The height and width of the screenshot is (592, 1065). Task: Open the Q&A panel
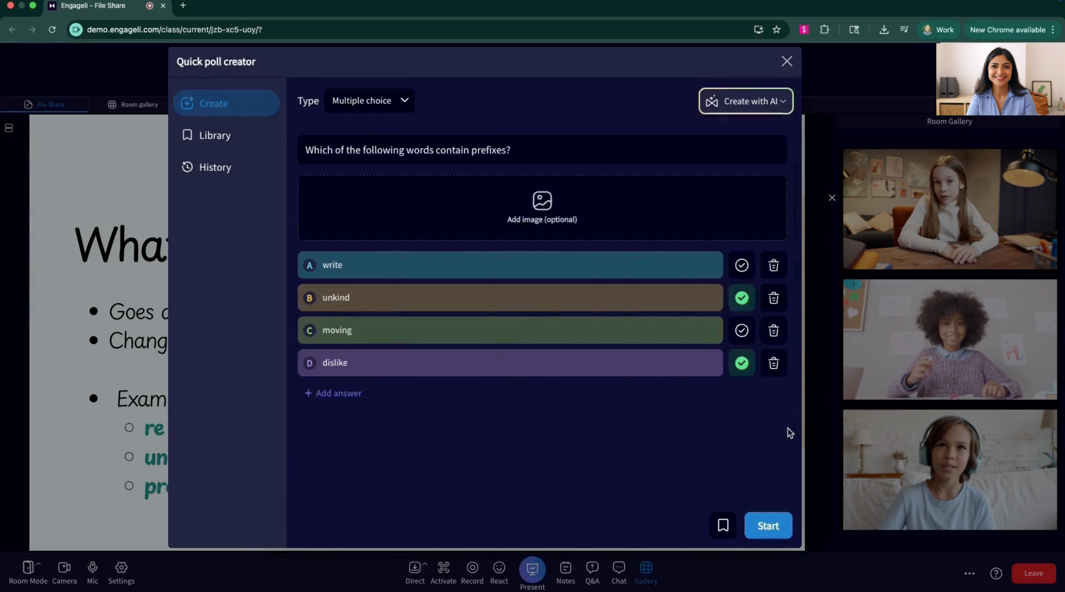click(x=592, y=573)
